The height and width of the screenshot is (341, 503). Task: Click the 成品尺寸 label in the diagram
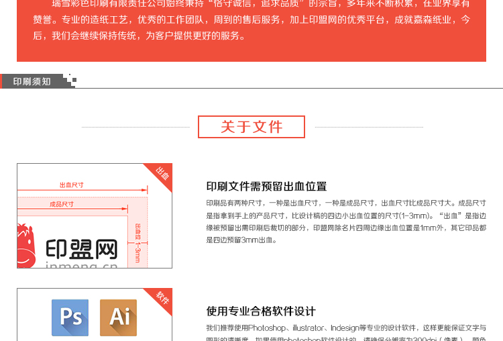[x=62, y=204]
